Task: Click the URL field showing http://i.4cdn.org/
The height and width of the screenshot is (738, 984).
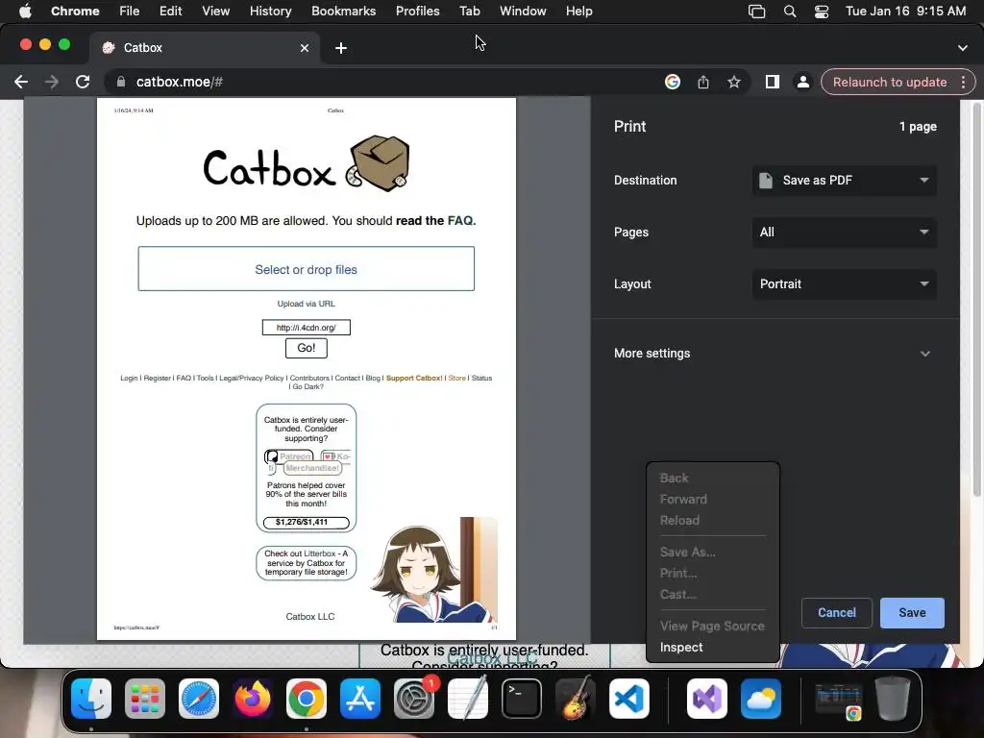Action: [307, 328]
